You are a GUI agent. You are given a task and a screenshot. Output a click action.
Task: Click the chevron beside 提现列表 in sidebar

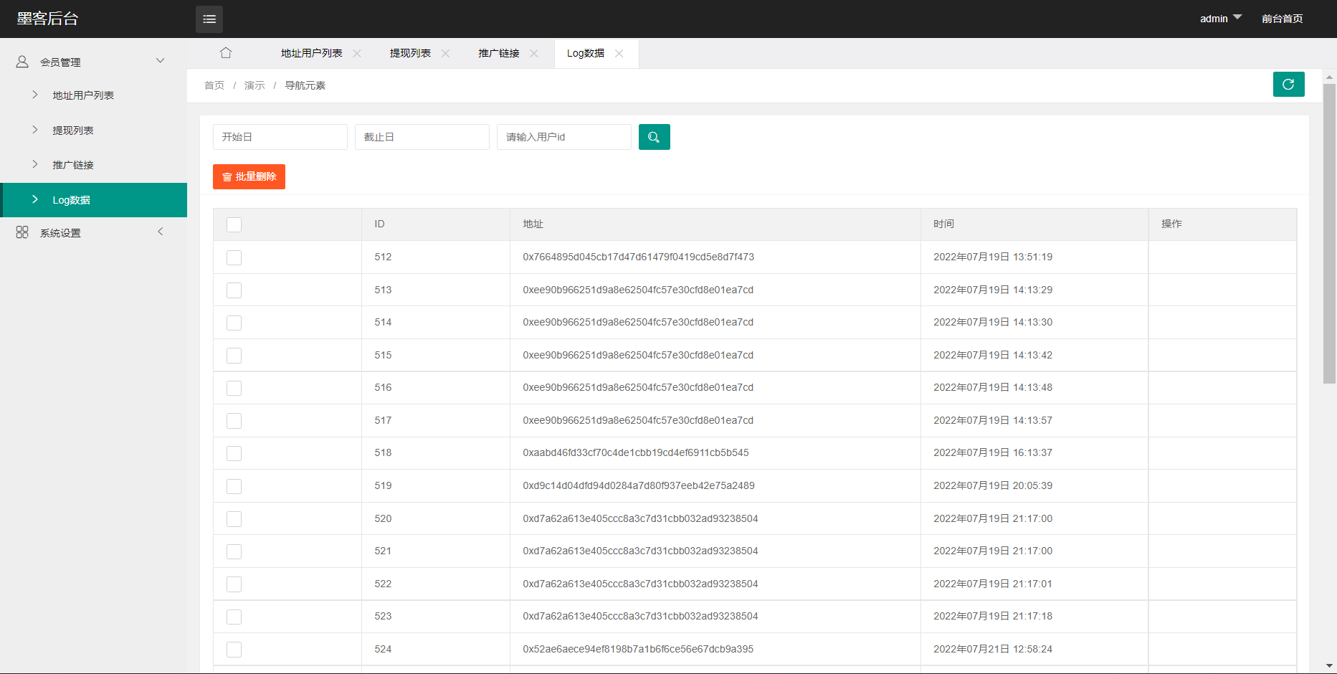click(34, 130)
